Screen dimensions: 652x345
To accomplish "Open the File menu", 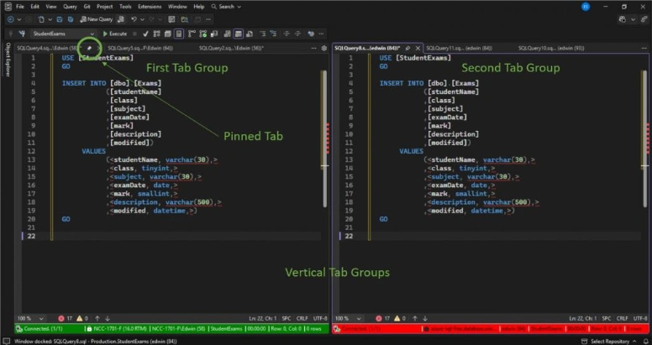I will tap(20, 7).
